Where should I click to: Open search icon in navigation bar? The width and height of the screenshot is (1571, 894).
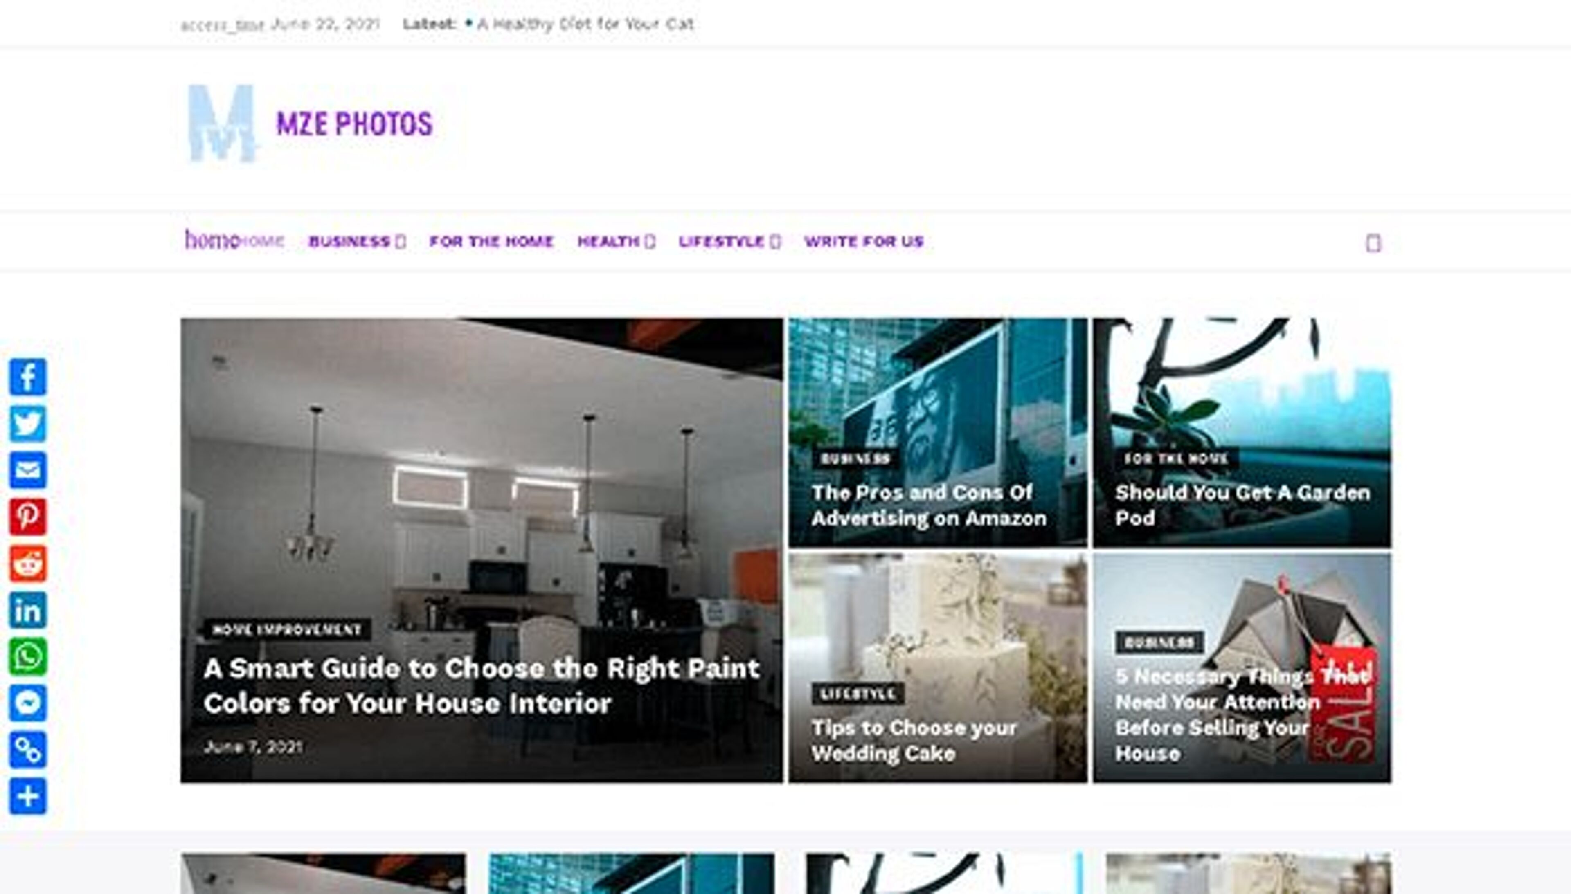coord(1373,243)
